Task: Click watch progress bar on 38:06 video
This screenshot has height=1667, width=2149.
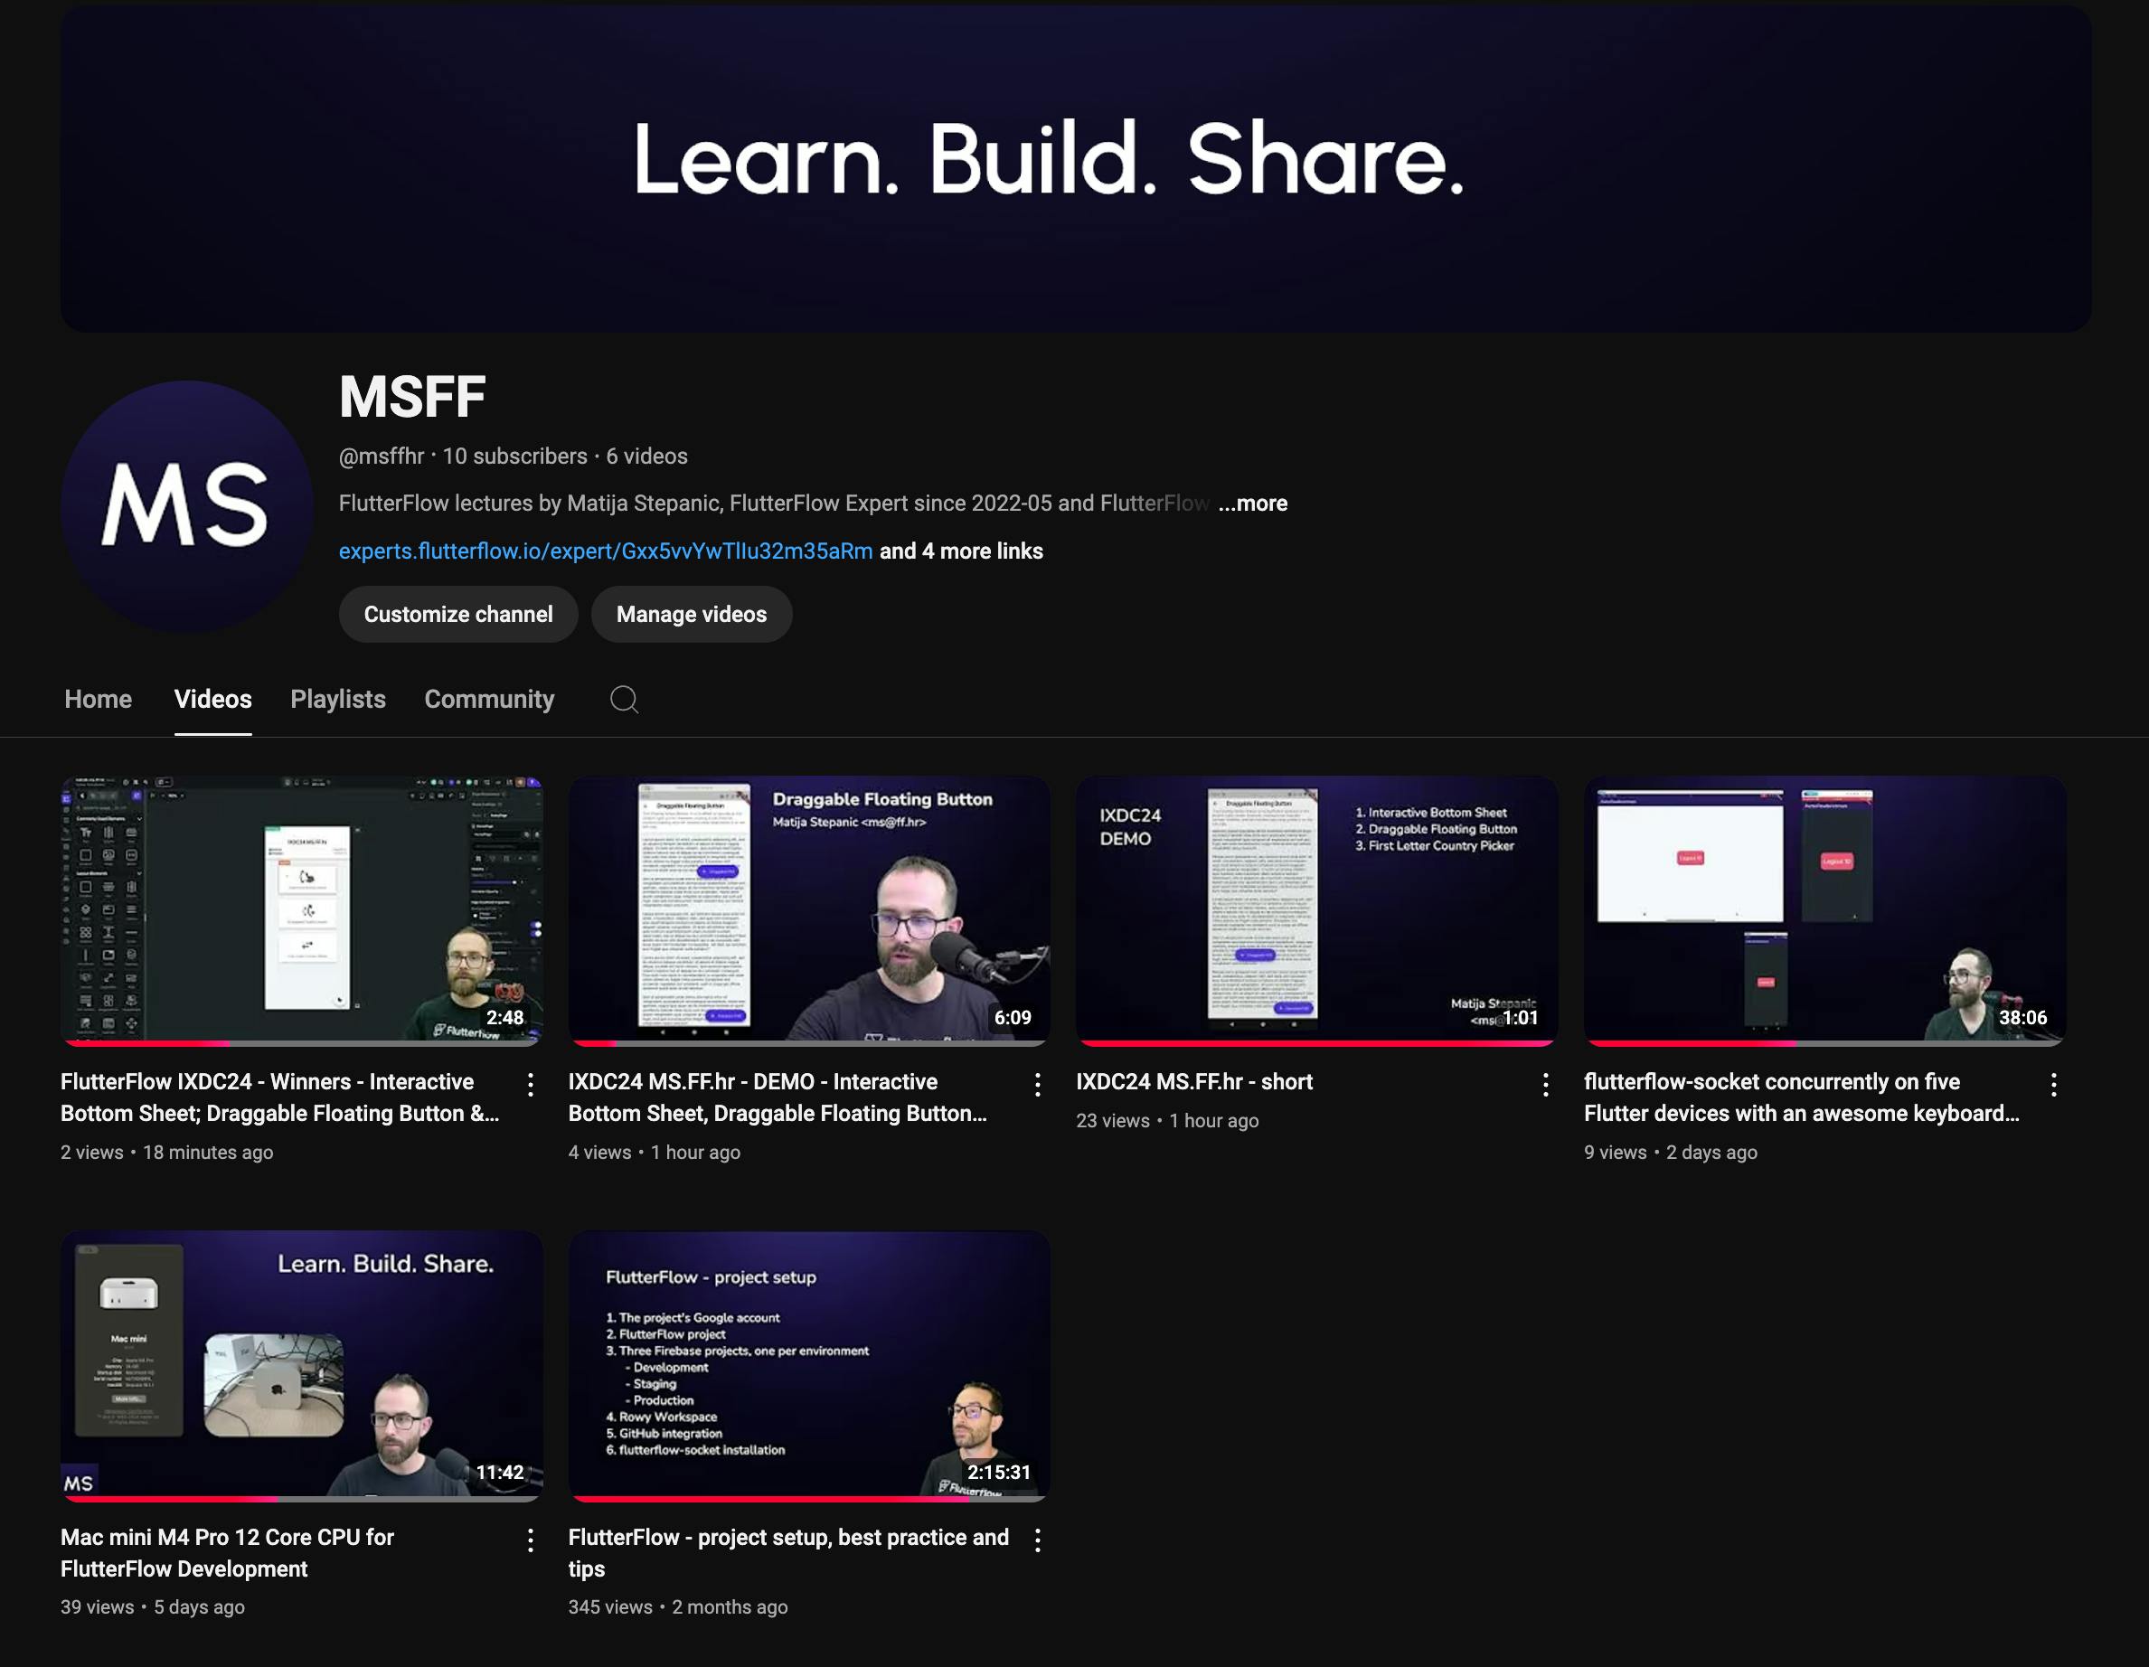Action: (x=1824, y=1042)
